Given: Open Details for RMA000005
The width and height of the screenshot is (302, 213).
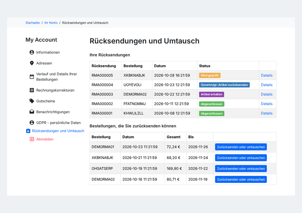Looking at the screenshot, I should [267, 75].
